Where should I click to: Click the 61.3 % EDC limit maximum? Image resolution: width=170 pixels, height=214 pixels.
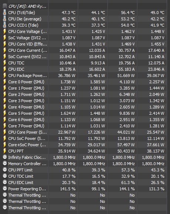(128, 183)
